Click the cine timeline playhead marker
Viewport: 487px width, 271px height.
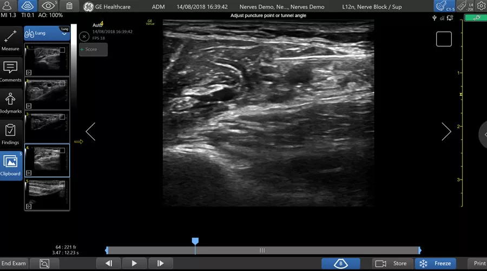(x=195, y=241)
